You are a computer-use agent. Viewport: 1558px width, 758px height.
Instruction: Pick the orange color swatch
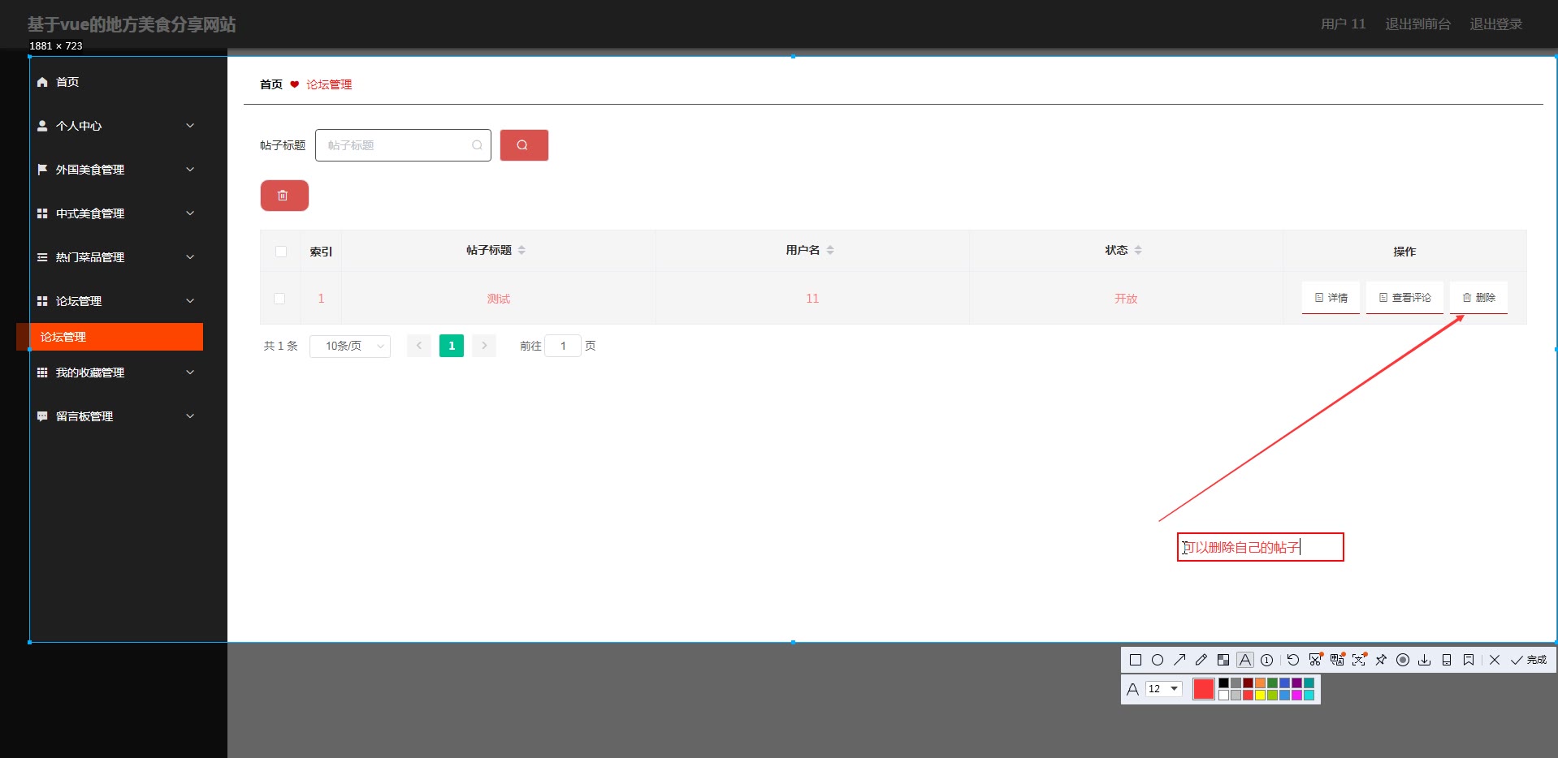[1260, 683]
